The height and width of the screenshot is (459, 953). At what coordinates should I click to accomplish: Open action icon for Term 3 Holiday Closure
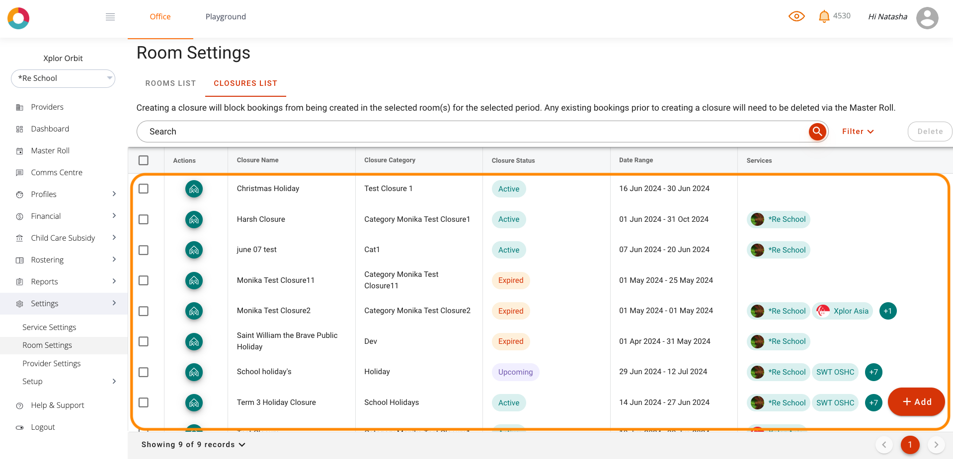pyautogui.click(x=194, y=402)
